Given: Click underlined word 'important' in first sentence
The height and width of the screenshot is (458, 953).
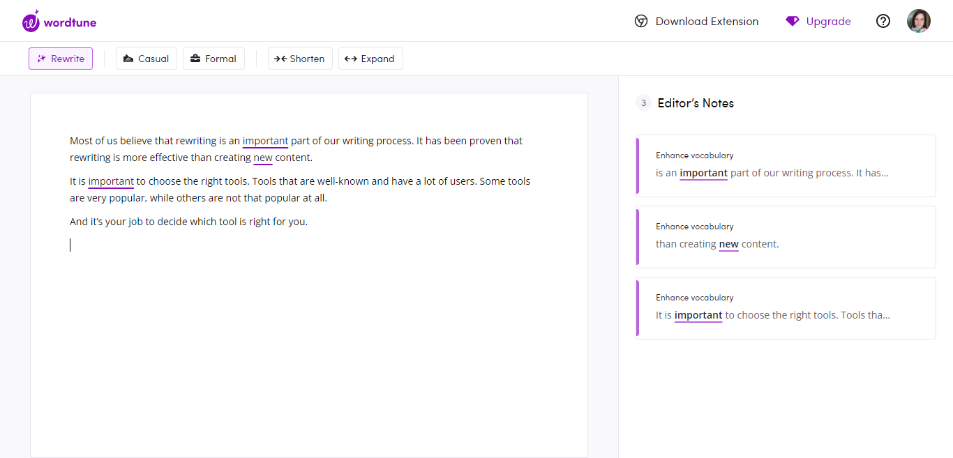Looking at the screenshot, I should click(265, 141).
